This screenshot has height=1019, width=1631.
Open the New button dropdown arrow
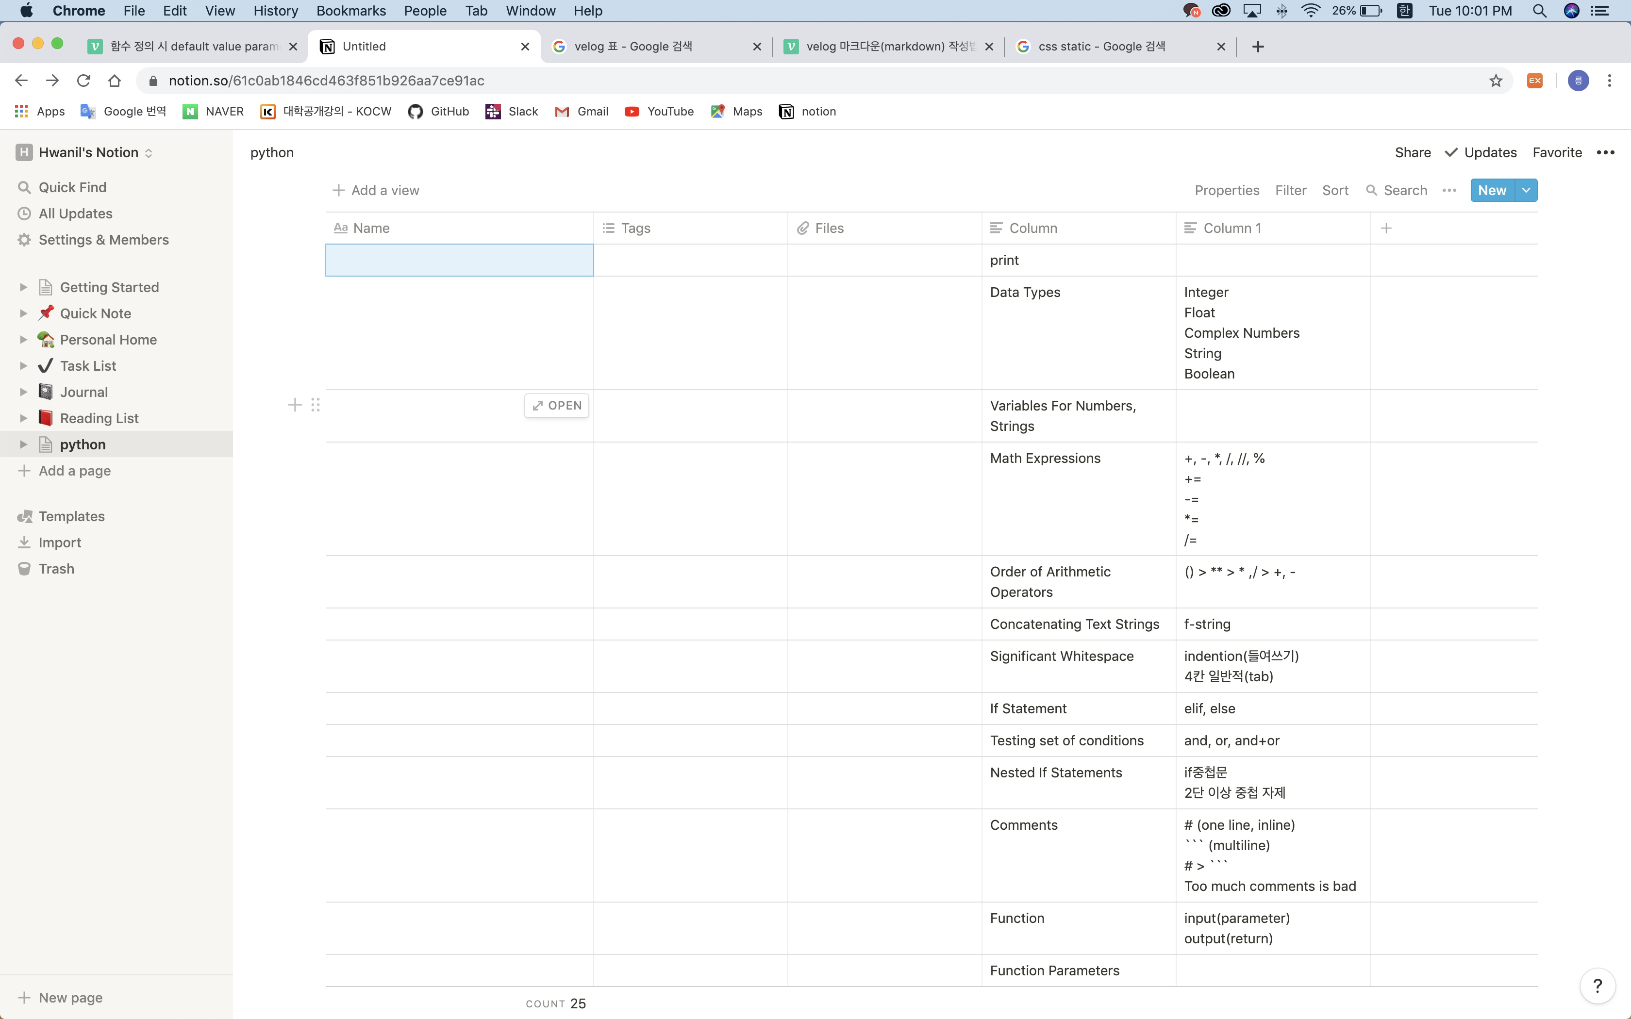(1526, 191)
